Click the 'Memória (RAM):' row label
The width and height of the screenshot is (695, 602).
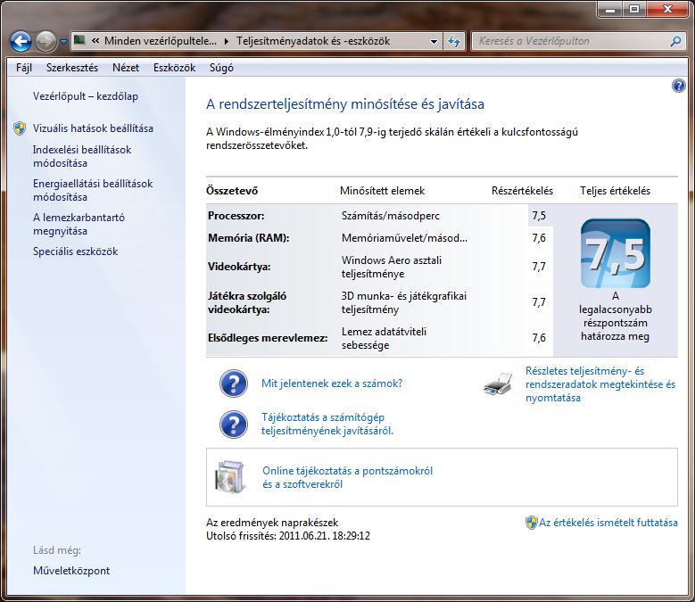pos(249,238)
